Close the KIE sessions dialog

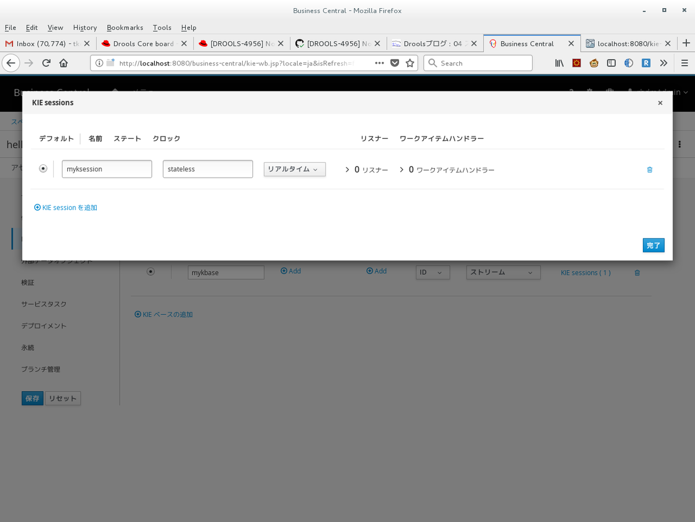[x=660, y=103]
